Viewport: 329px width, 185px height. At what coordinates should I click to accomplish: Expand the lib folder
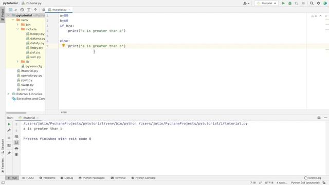pyautogui.click(x=17, y=62)
